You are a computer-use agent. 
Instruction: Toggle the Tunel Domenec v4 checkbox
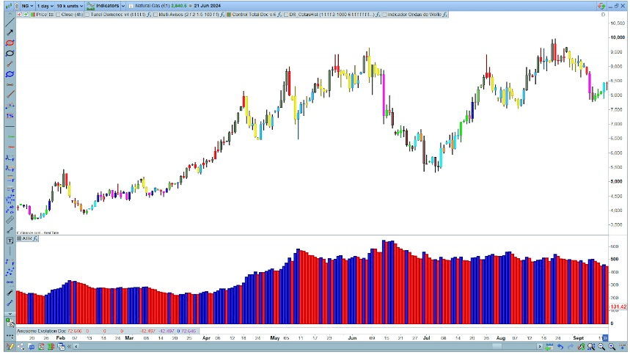(87, 15)
